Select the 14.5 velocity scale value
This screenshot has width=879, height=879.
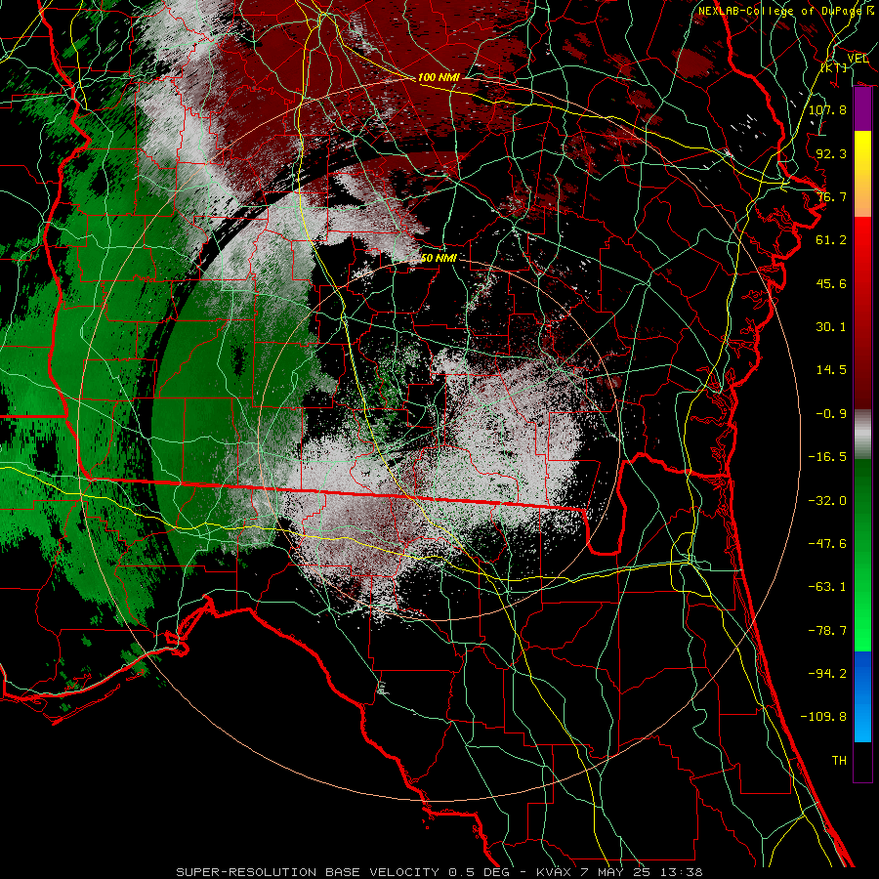point(831,370)
